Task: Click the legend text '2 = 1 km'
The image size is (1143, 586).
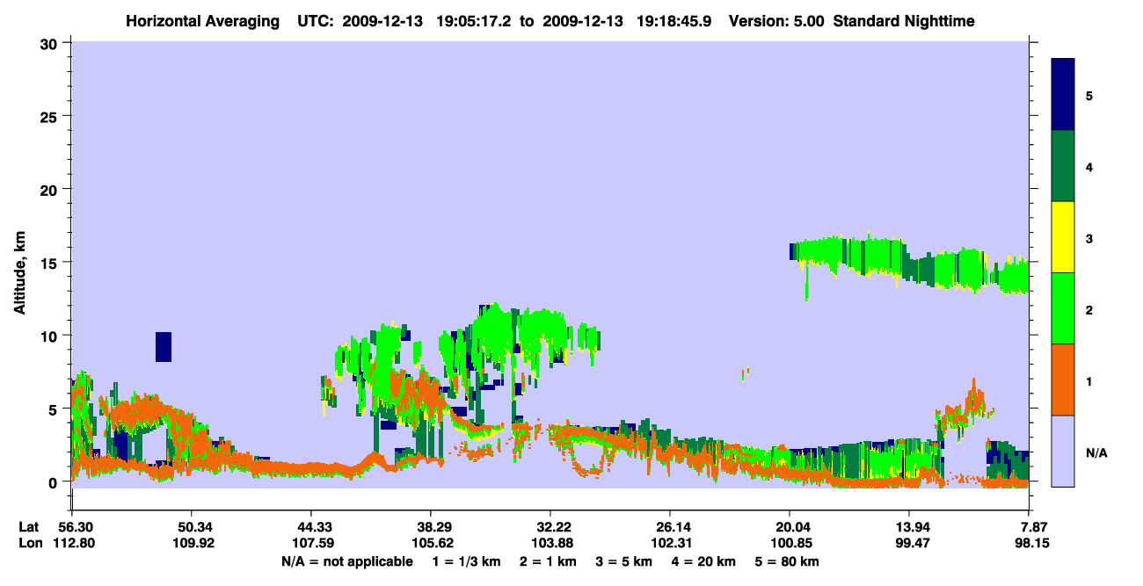Action: pos(548,561)
